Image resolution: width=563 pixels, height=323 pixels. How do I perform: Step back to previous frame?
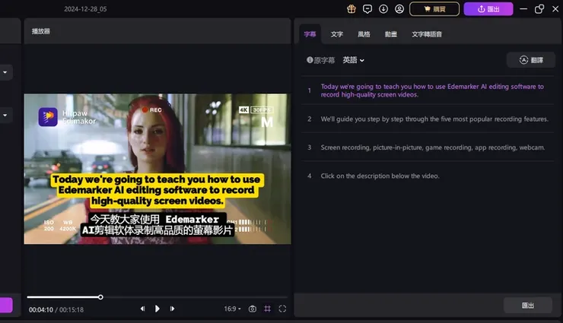pyautogui.click(x=142, y=309)
